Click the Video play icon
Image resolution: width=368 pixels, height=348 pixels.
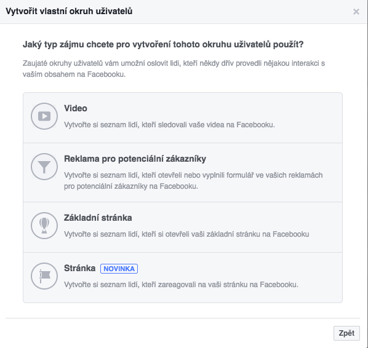pyautogui.click(x=44, y=116)
